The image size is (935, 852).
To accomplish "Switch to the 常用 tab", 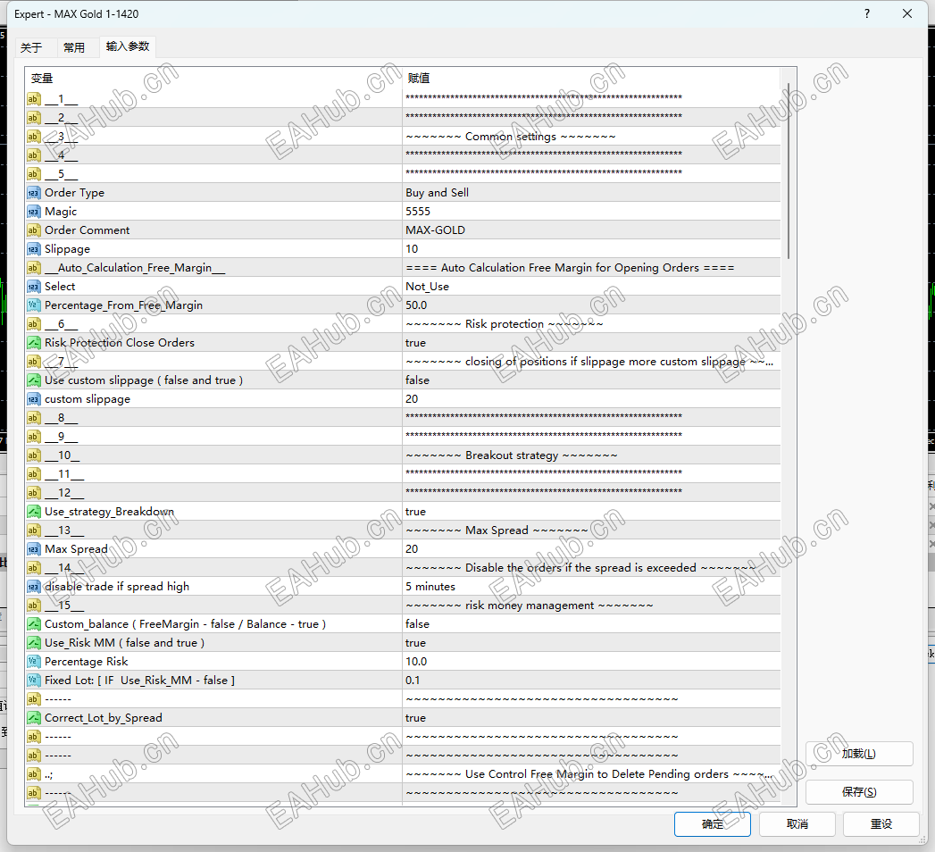I will 74,47.
